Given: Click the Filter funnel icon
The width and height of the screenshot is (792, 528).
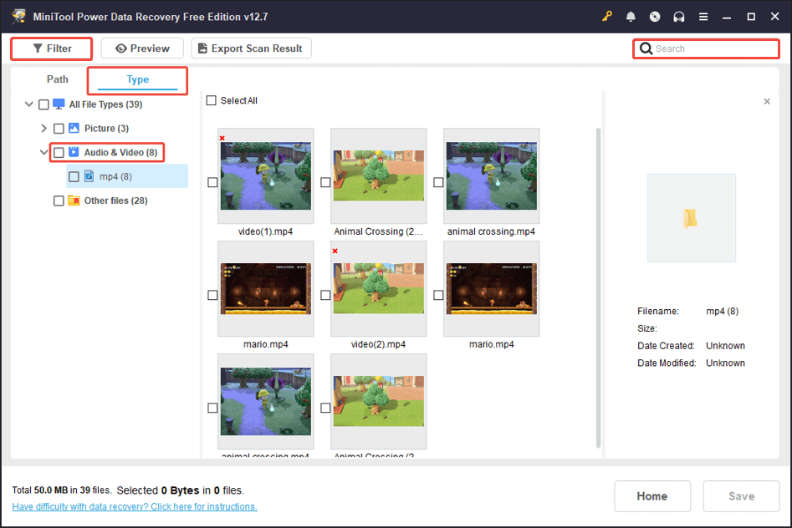Looking at the screenshot, I should coord(38,48).
